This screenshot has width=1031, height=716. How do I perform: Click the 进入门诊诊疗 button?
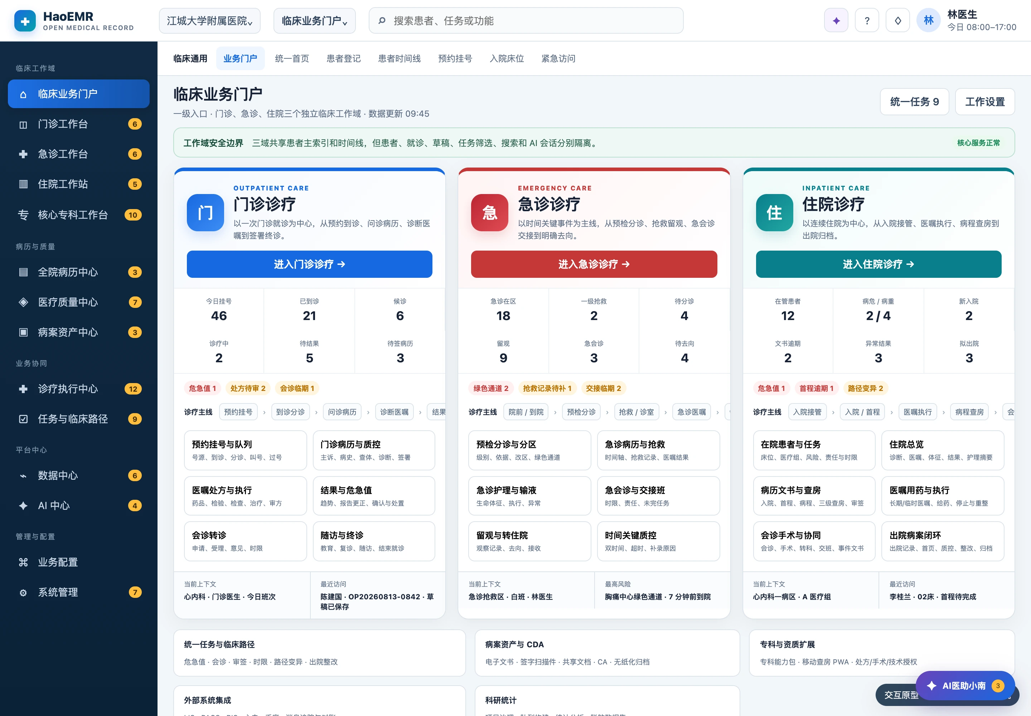pos(310,264)
